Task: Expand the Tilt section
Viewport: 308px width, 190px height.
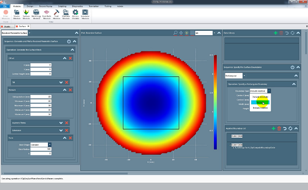Action: (61, 82)
